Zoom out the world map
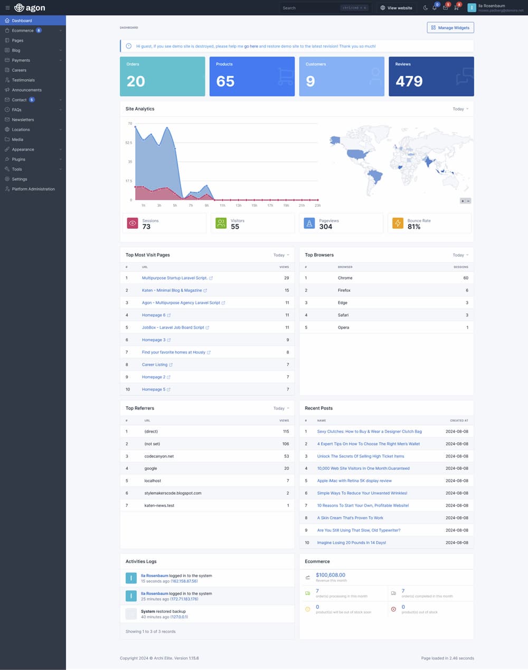The image size is (528, 670). [468, 201]
